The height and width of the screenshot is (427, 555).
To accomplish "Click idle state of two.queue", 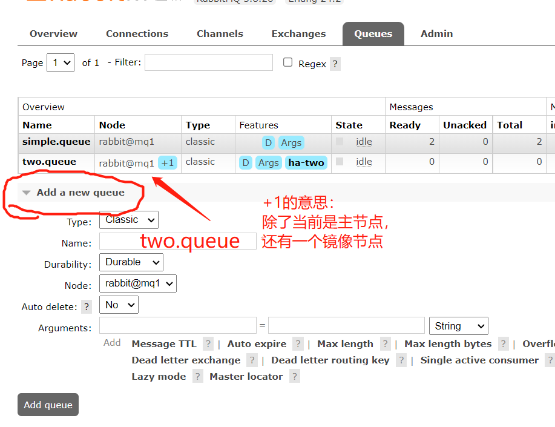I will (364, 162).
